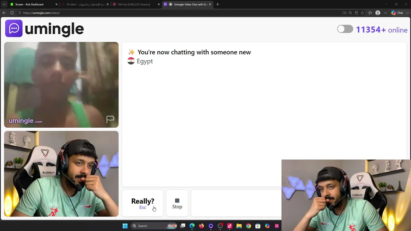Click the umingle chat bubble logo icon

coord(14,29)
